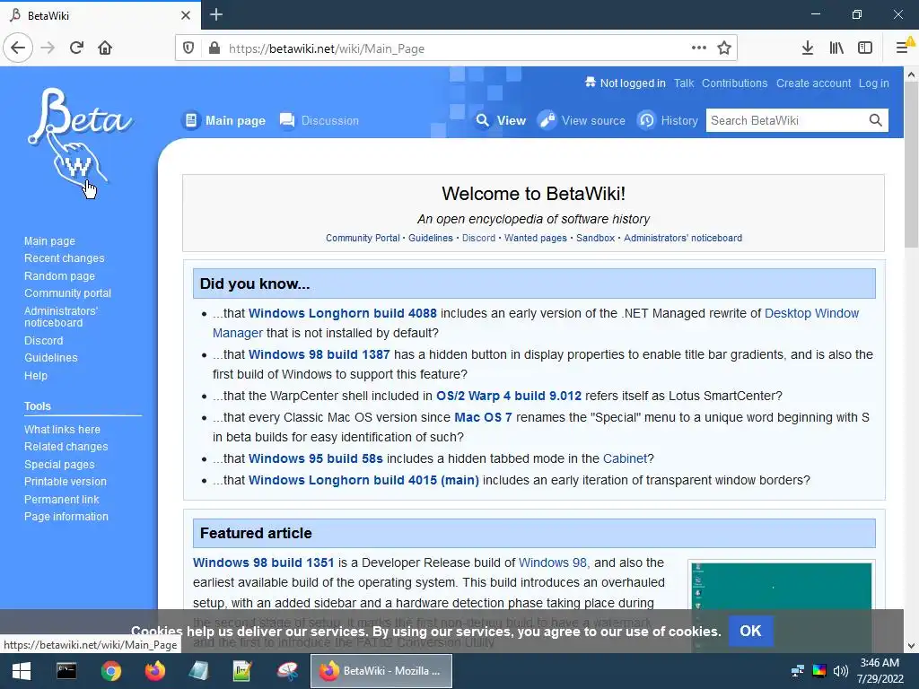Reload the page with the refresh icon
Image resolution: width=919 pixels, height=689 pixels.
coord(76,48)
